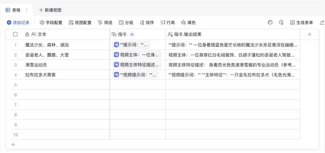Click output cell starting **提示词：** 一位身着银蓝色
The image size is (325, 153).
pyautogui.click(x=233, y=45)
